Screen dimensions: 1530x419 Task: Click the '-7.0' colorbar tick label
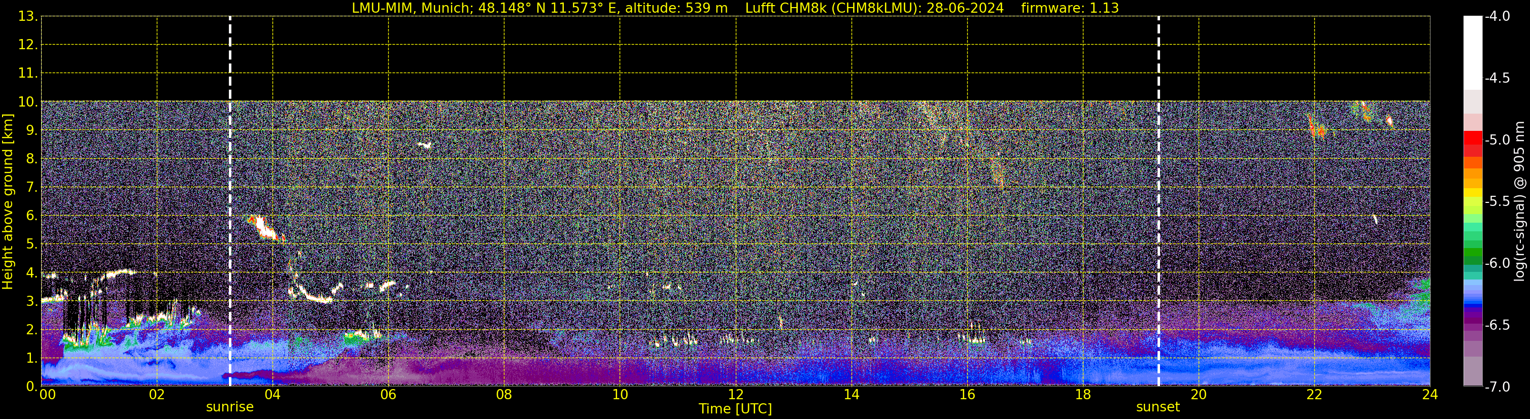point(1497,387)
